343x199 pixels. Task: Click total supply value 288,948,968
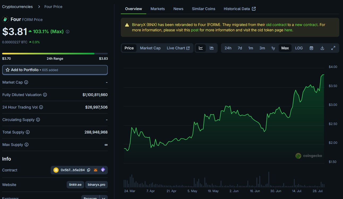96,132
